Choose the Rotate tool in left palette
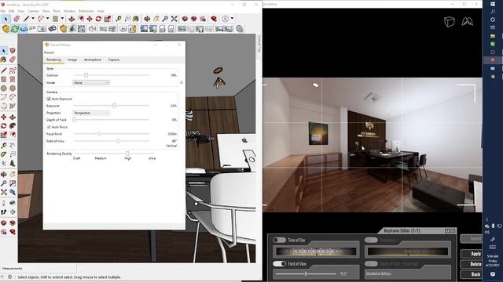Image resolution: width=503 pixels, height=282 pixels. pyautogui.click(x=3, y=125)
